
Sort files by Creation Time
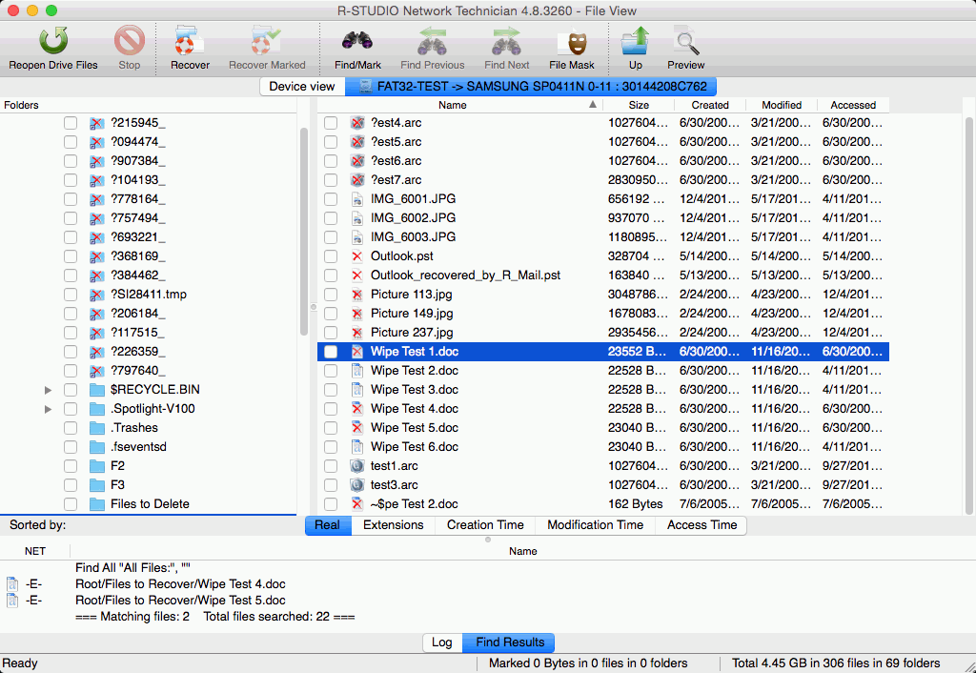click(485, 525)
